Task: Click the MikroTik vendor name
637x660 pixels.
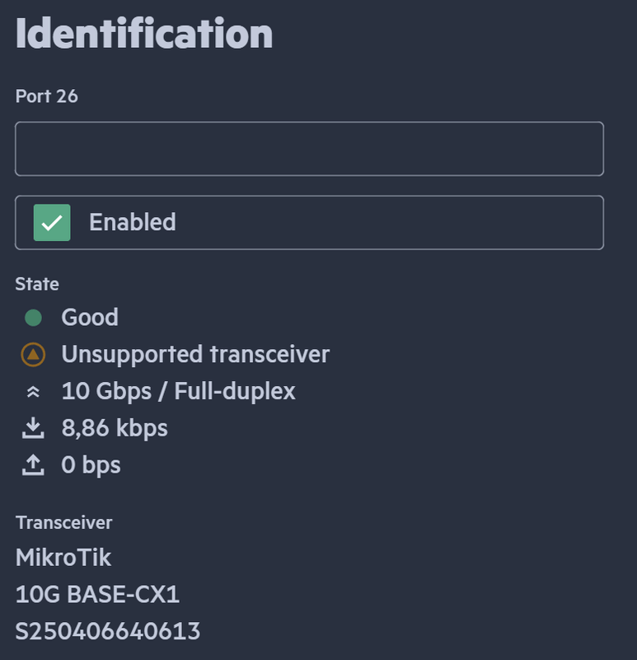Action: [63, 558]
